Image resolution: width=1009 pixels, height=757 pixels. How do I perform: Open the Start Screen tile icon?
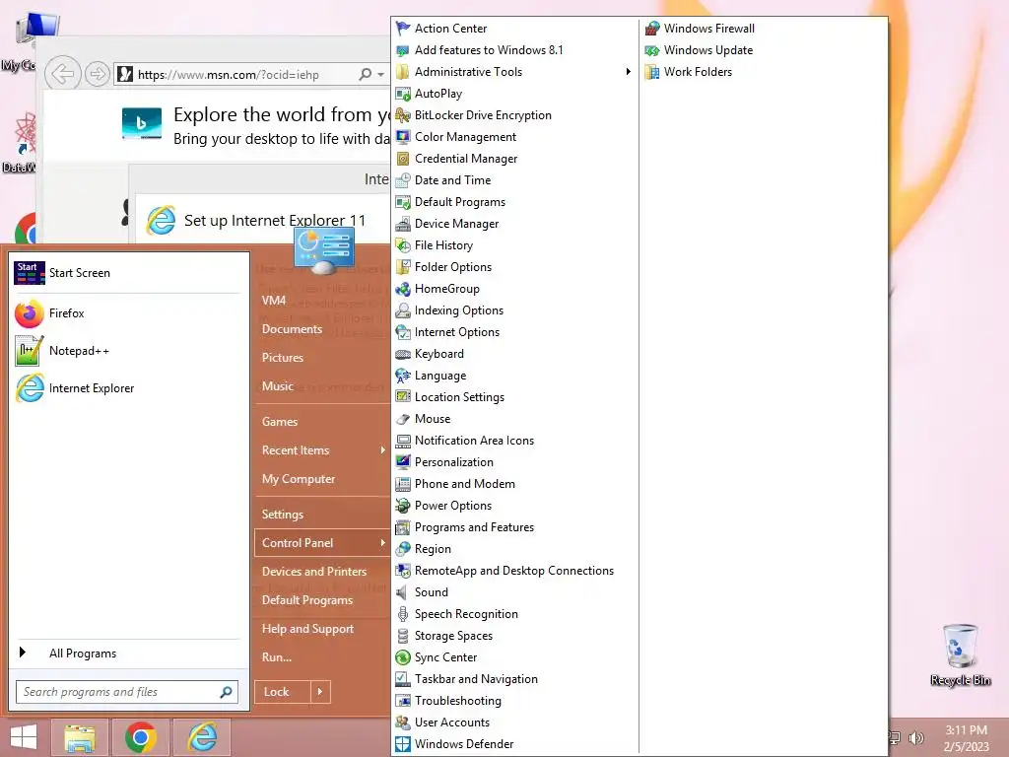coord(29,273)
